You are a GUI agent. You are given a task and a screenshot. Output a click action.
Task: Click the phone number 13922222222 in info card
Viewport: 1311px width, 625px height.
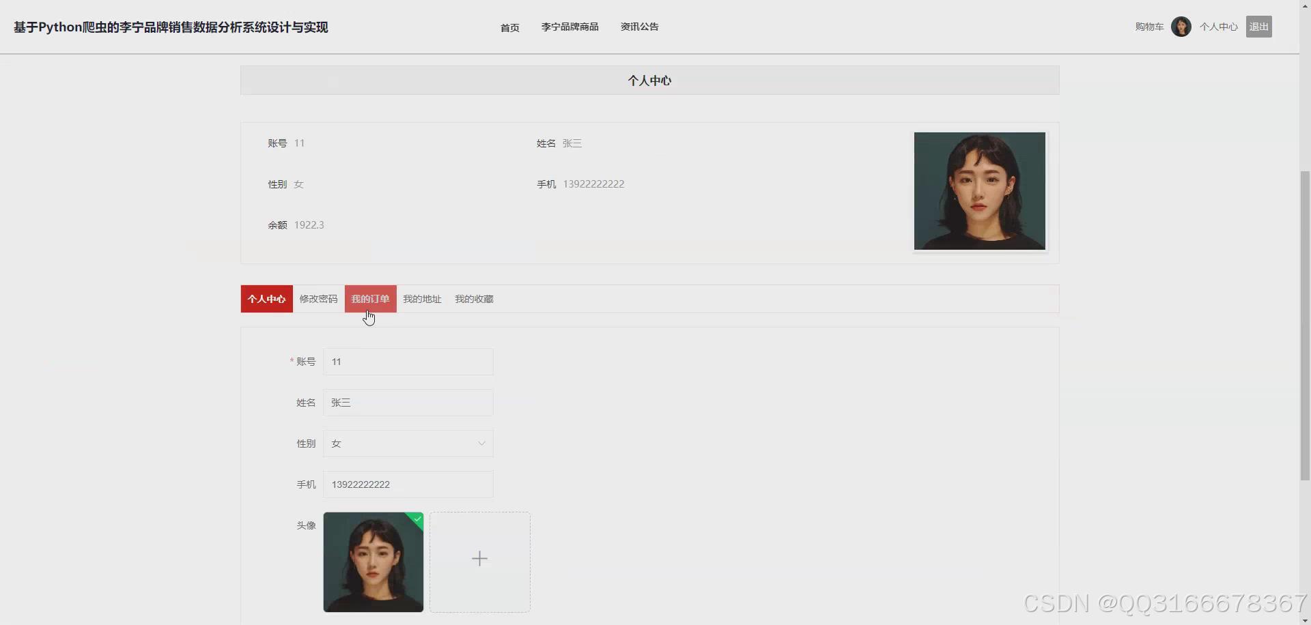pos(593,184)
